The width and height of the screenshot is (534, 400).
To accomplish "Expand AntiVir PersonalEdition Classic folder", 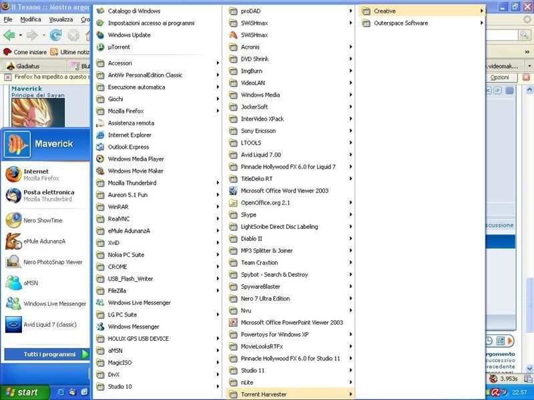I will tap(157, 75).
